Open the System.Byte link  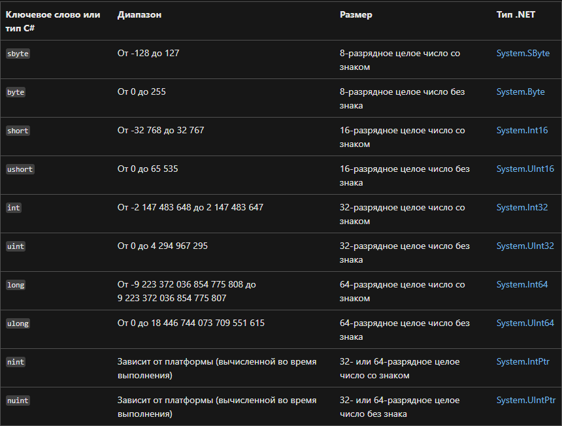coord(520,92)
